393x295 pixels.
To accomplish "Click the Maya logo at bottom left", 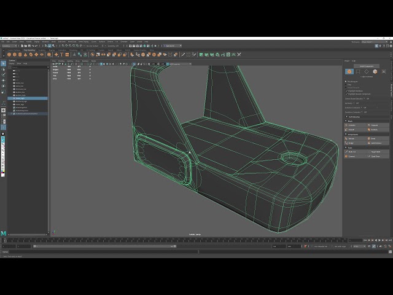I will pos(4,234).
